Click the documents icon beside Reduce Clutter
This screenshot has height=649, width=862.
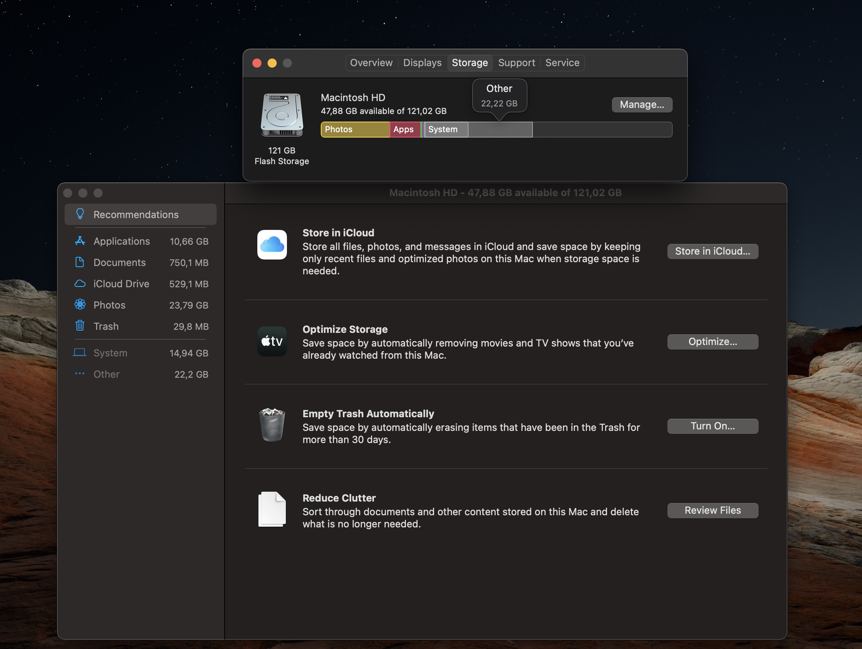tap(272, 509)
